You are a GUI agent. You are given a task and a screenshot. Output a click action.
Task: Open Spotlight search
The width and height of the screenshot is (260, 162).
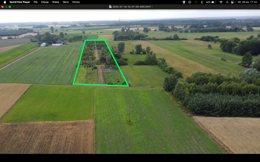pyautogui.click(x=227, y=2)
